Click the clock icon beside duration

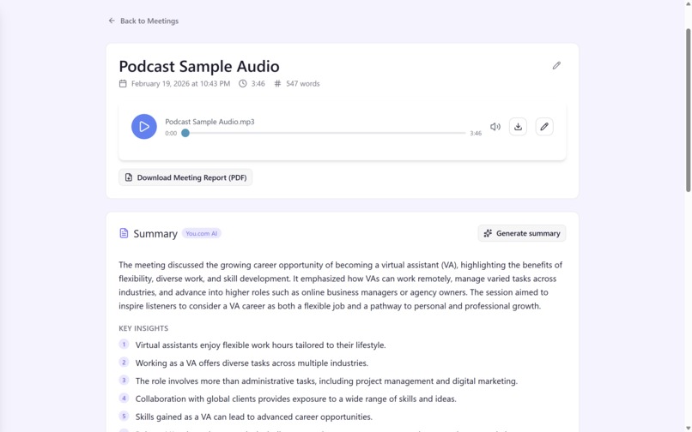pos(243,83)
